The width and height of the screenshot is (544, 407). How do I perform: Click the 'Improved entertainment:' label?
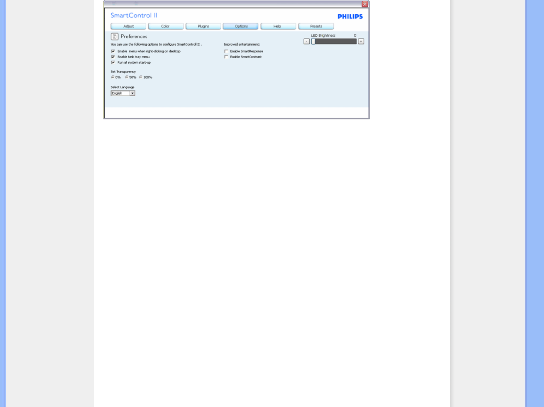(242, 45)
